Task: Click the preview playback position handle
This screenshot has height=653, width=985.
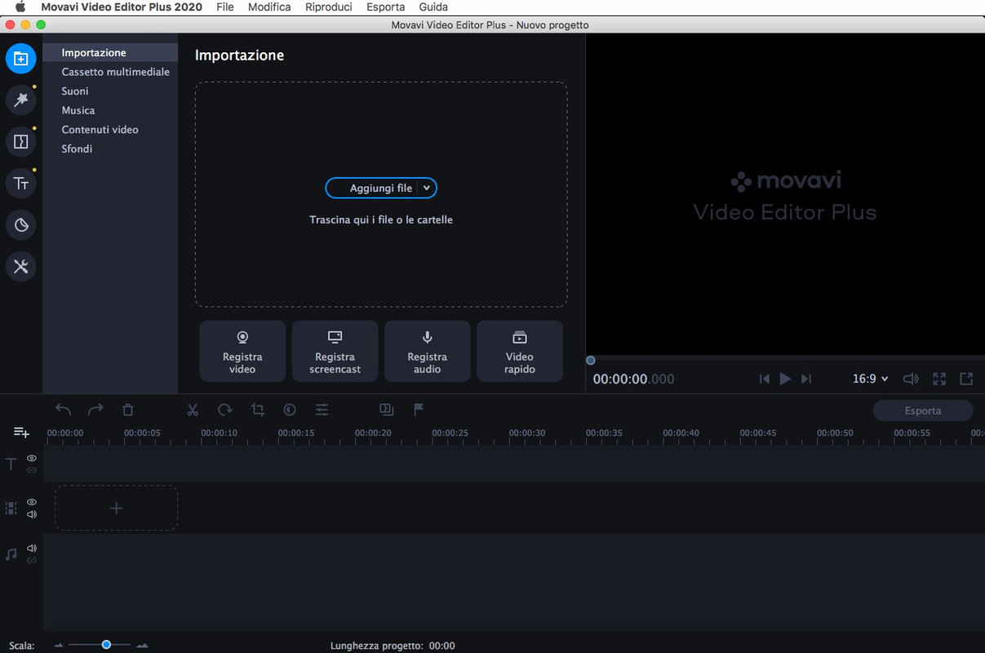Action: pos(591,360)
